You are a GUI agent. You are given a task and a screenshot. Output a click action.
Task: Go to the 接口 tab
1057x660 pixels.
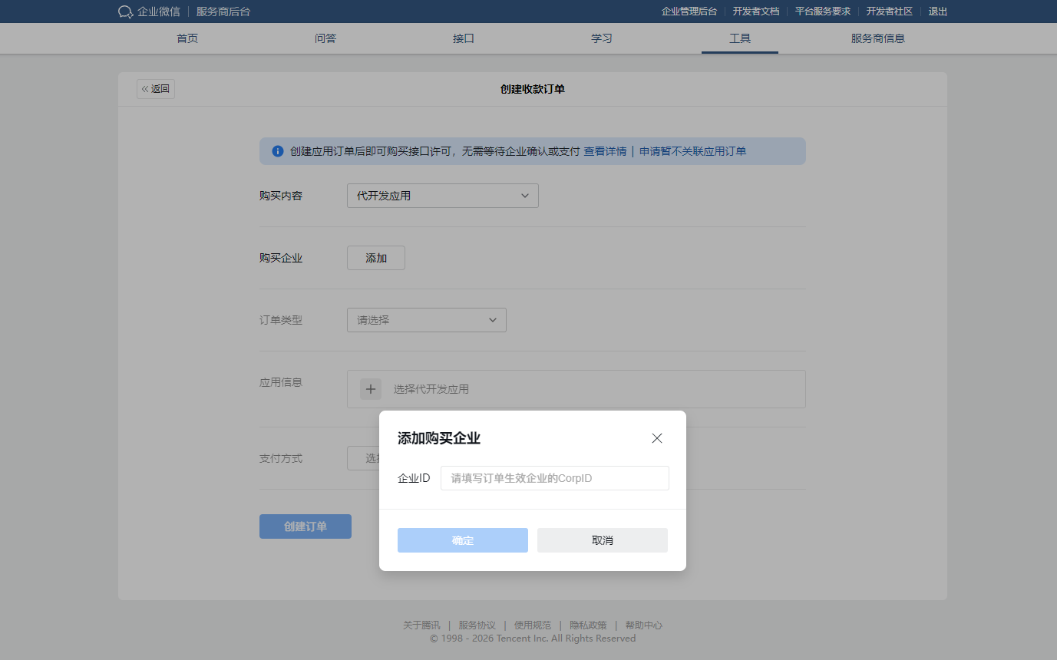(x=464, y=38)
